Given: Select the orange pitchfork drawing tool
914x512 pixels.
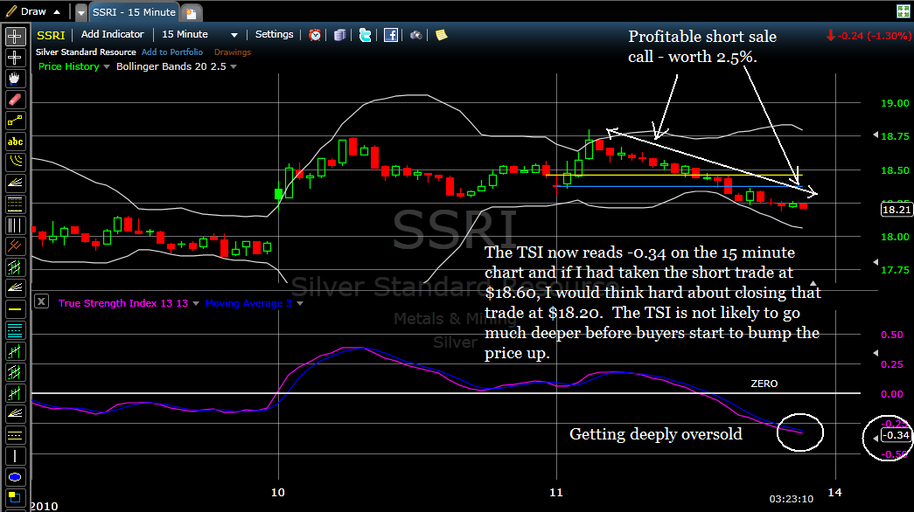Looking at the screenshot, I should click(x=15, y=246).
